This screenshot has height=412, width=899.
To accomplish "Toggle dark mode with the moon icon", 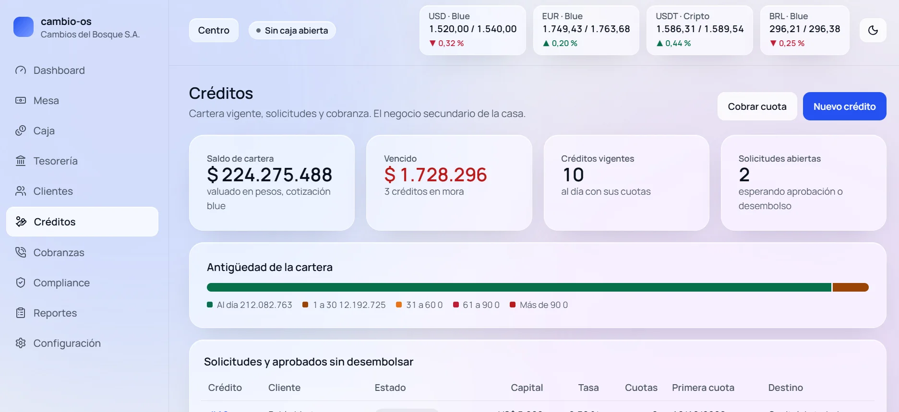I will coord(873,30).
